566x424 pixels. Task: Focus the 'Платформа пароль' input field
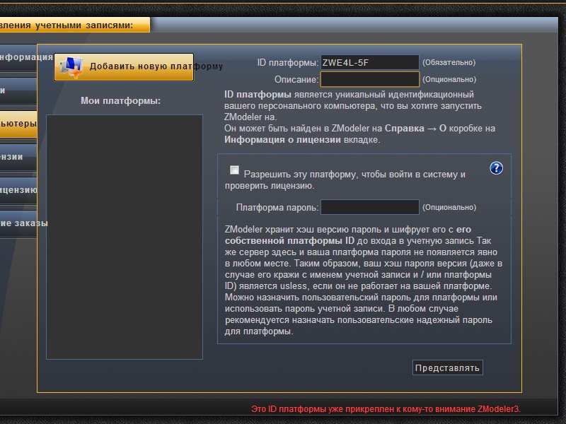pos(369,207)
